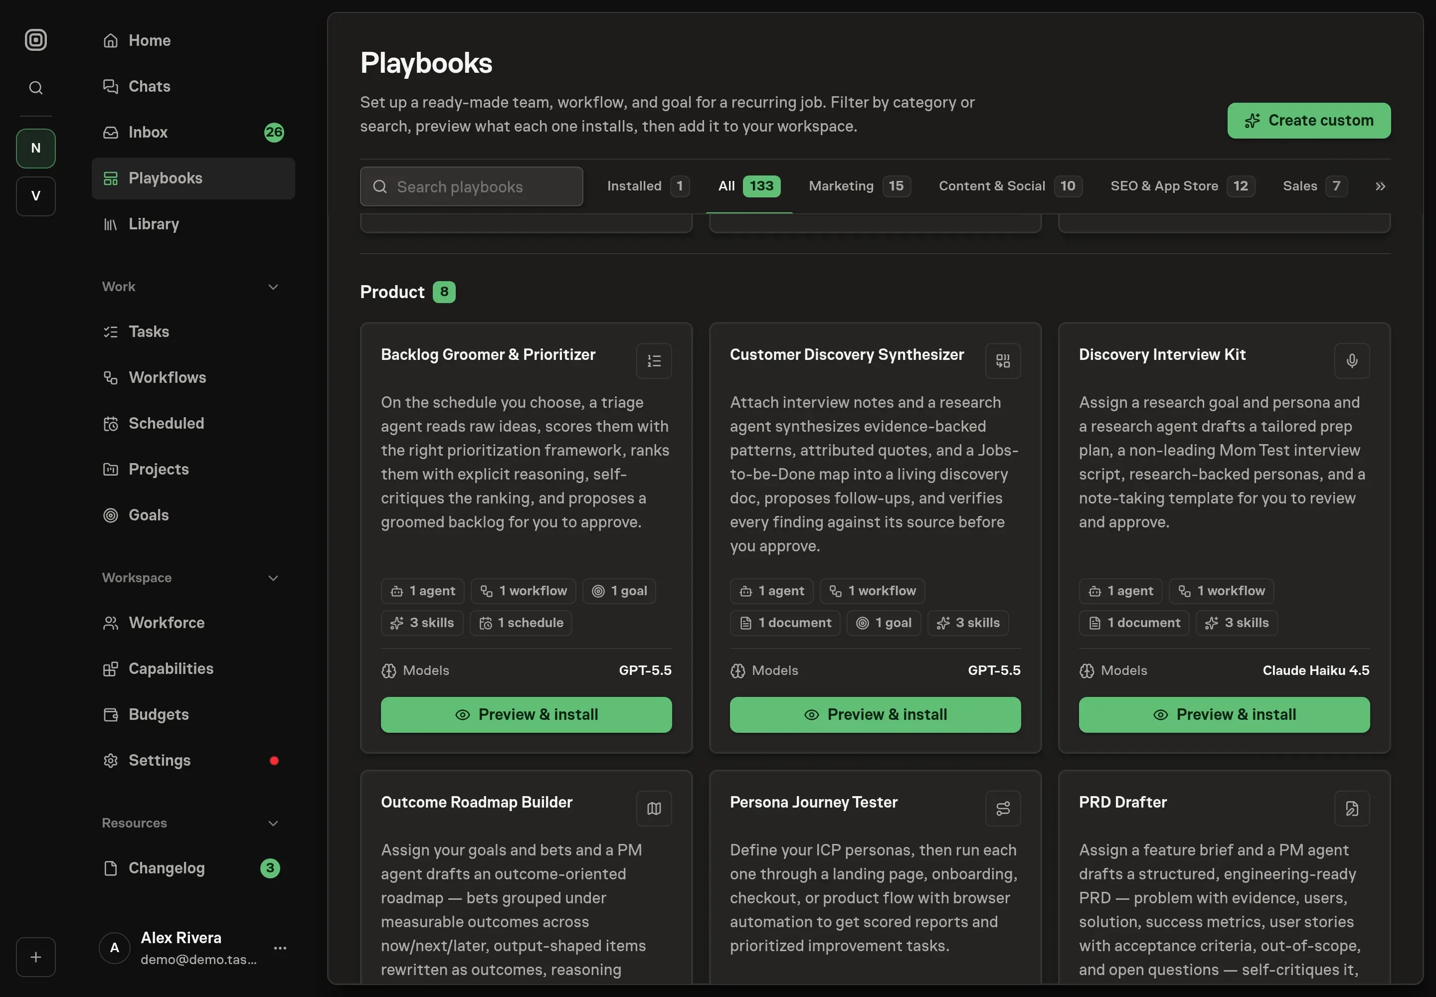Add a new workspace with the plus button

click(35, 957)
